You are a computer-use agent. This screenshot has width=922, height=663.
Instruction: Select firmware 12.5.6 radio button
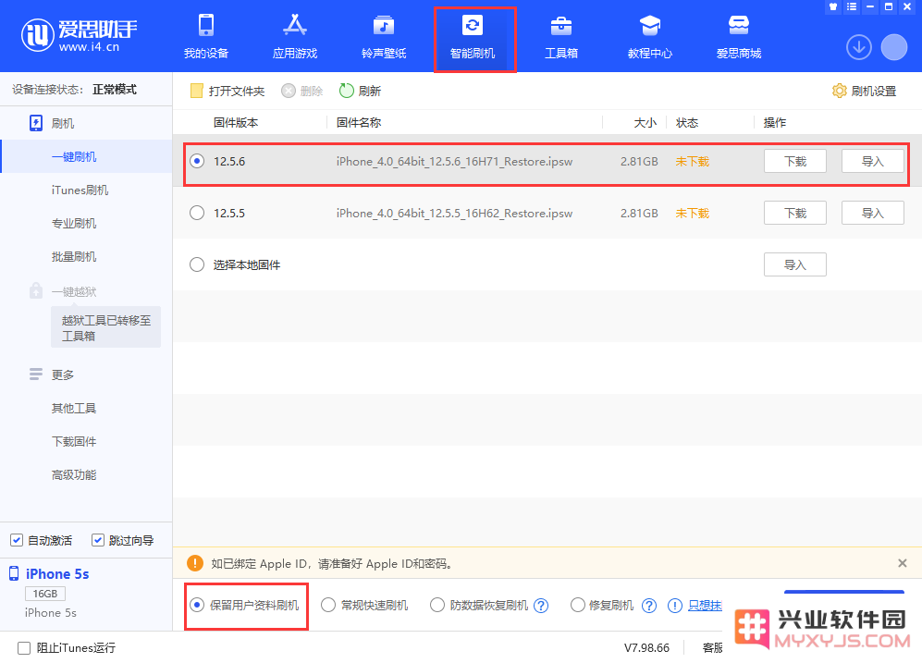click(x=197, y=161)
